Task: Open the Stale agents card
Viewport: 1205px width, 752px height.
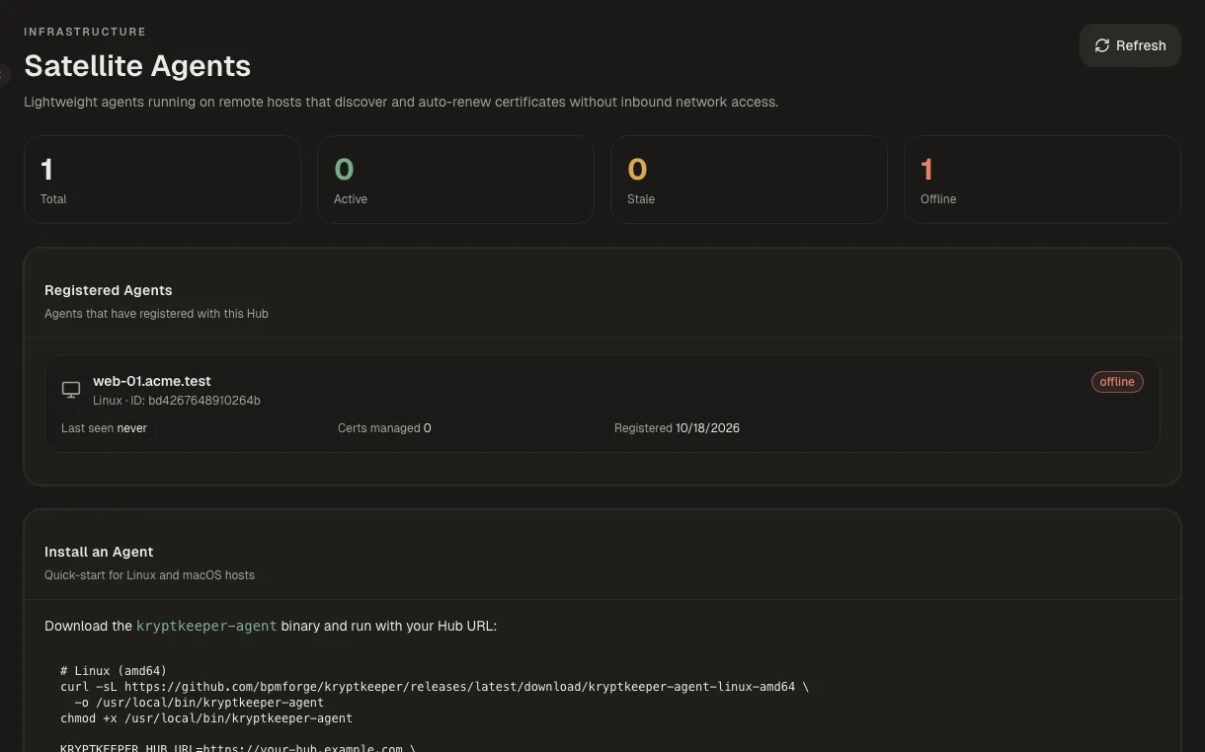Action: [749, 180]
